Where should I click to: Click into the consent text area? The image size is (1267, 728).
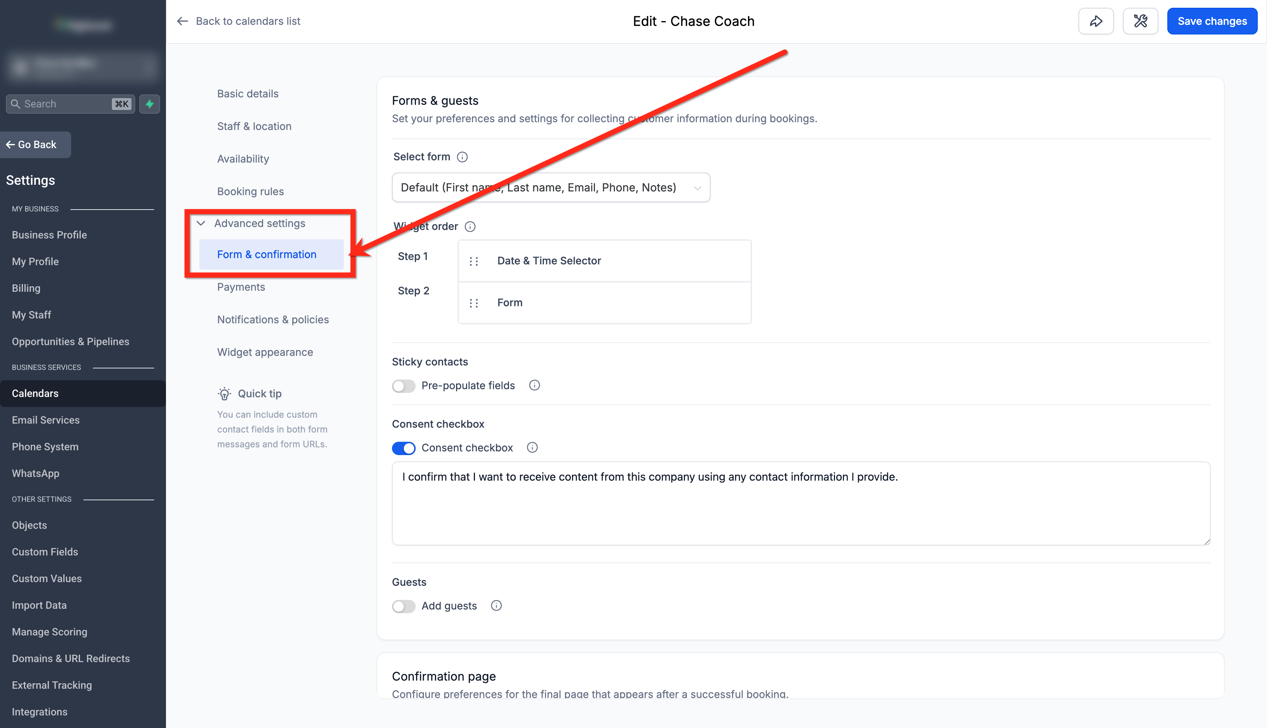pos(801,503)
